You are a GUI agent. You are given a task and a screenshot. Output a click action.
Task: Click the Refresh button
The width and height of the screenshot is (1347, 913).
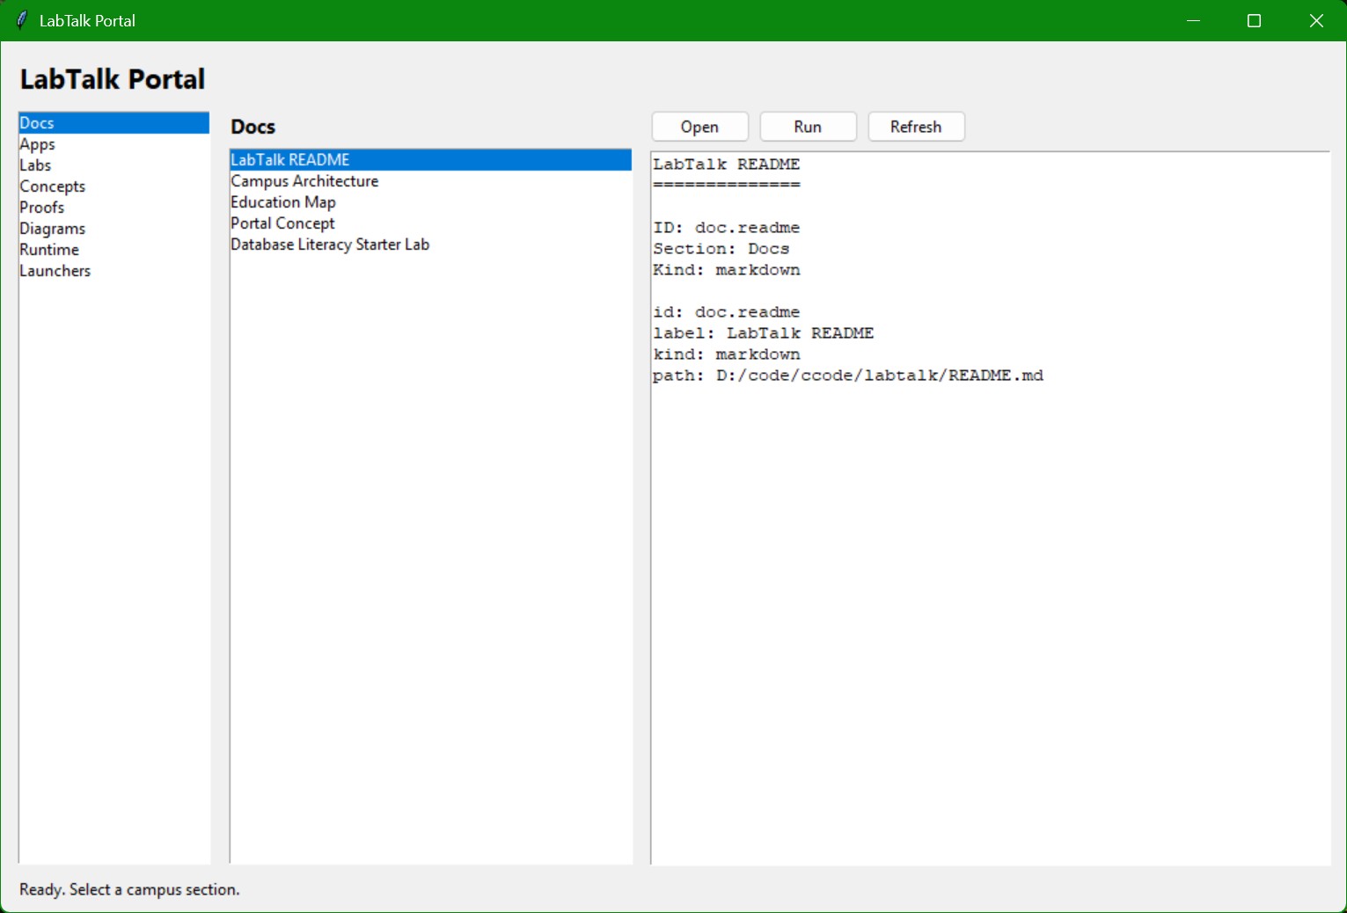point(916,127)
